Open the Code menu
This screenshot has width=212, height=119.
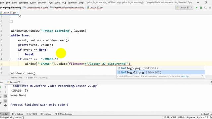[33, 3]
